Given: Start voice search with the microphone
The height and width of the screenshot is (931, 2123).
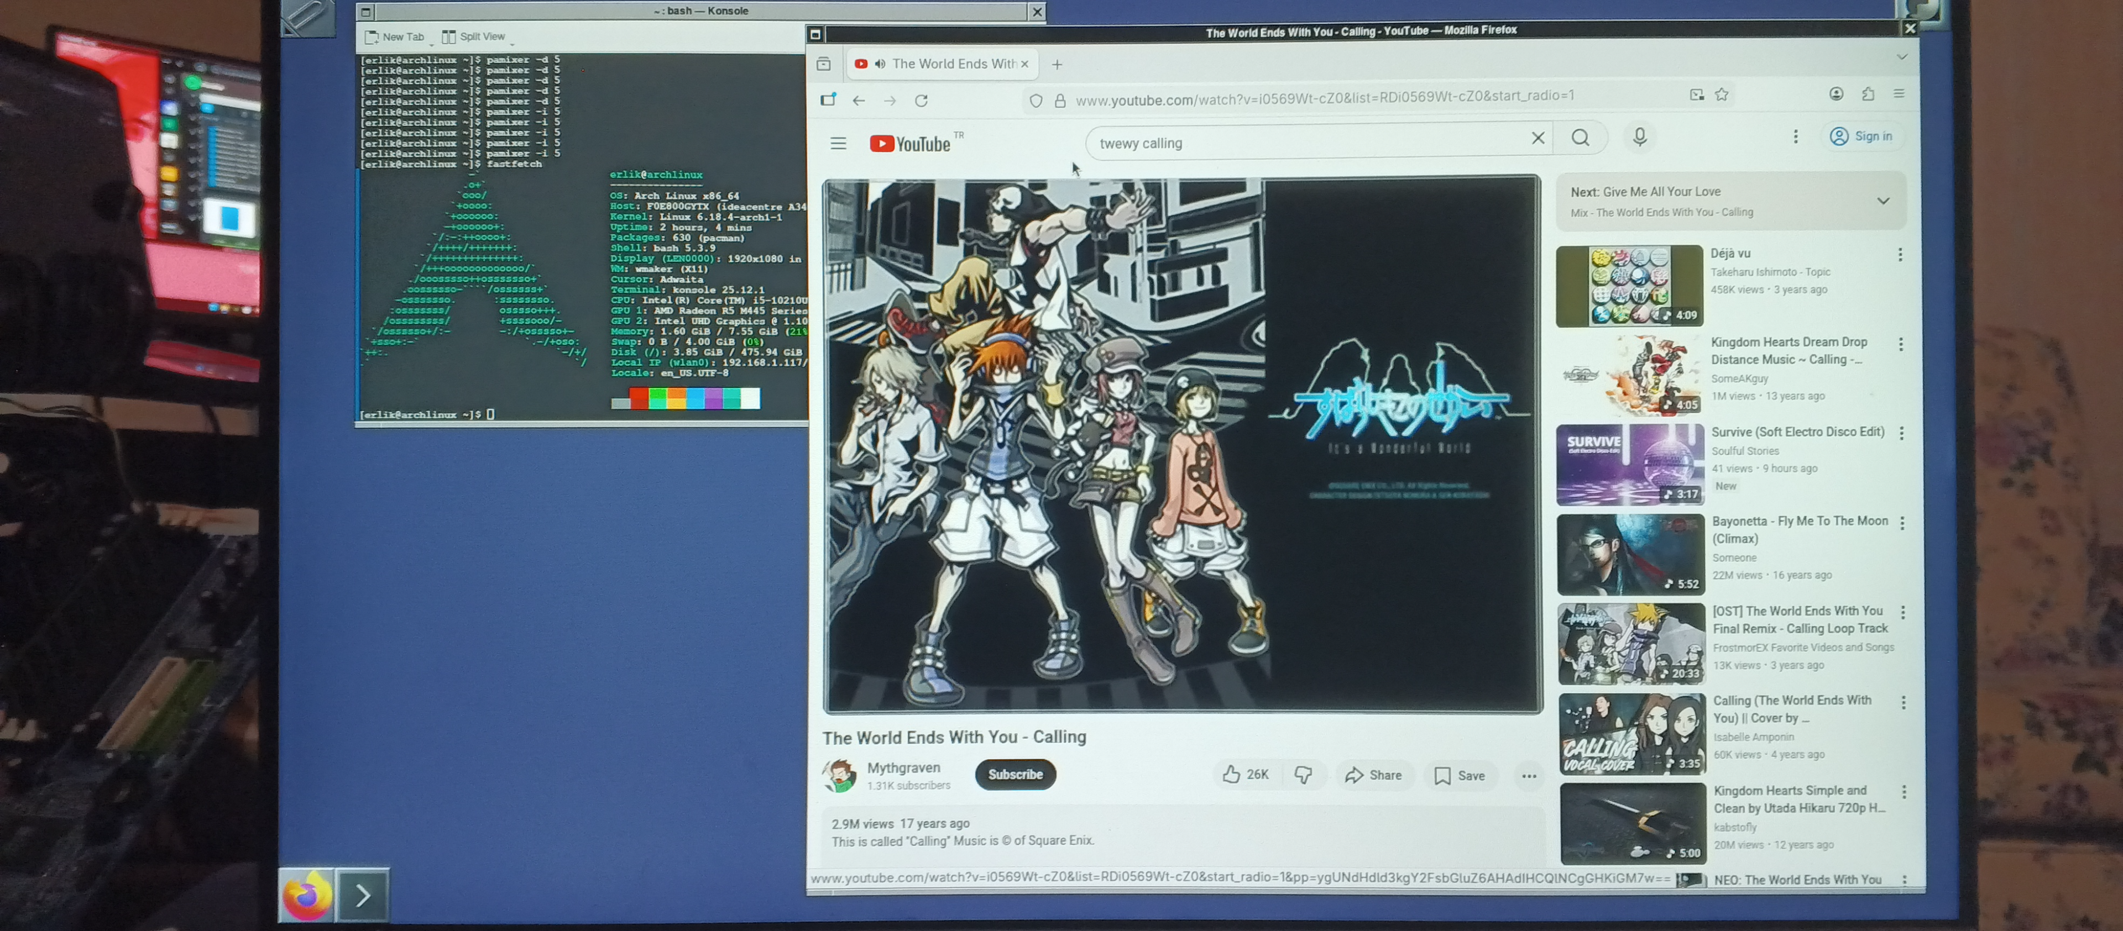Looking at the screenshot, I should tap(1640, 137).
